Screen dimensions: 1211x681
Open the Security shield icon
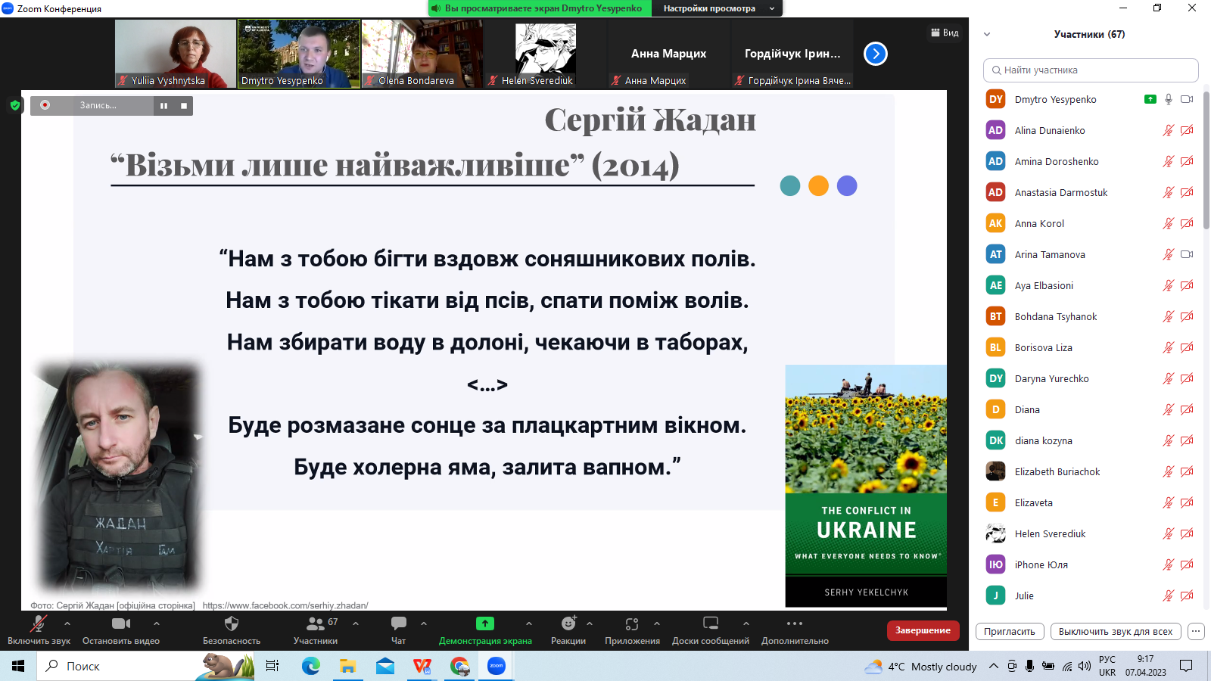click(232, 623)
